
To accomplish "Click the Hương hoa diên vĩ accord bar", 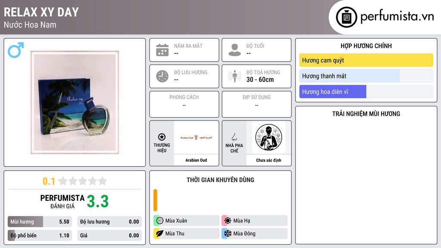I will [x=366, y=92].
